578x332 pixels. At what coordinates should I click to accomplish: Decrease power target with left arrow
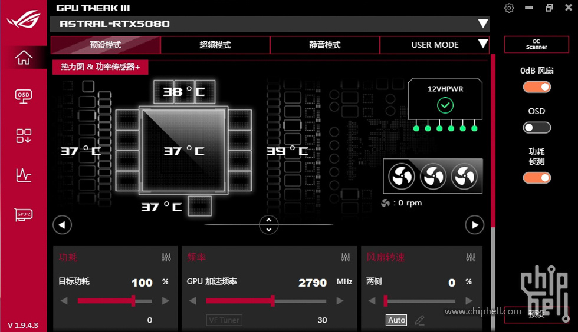point(64,301)
